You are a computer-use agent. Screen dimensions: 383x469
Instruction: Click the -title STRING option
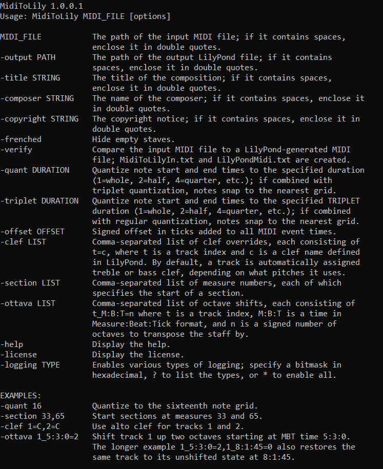(x=30, y=77)
